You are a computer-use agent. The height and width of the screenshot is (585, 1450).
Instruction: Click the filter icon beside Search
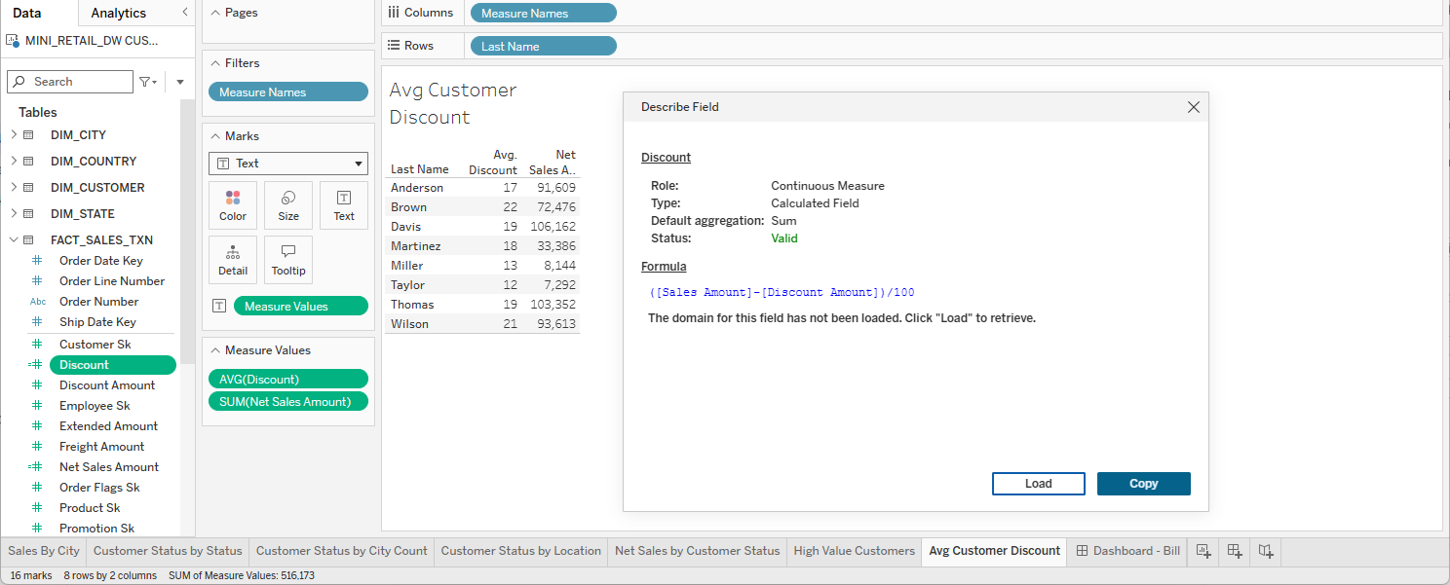coord(146,82)
